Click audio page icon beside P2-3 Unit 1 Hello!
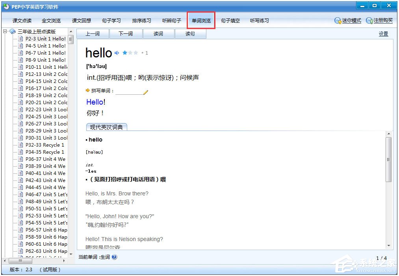Viewport: 399px width, 276px height. click(21, 39)
